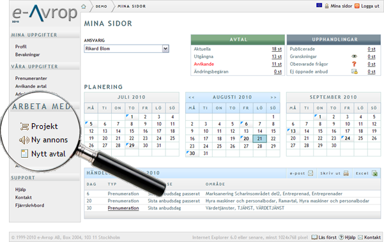
Task: Open the Aktuella 18 st link
Action: pyautogui.click(x=277, y=49)
